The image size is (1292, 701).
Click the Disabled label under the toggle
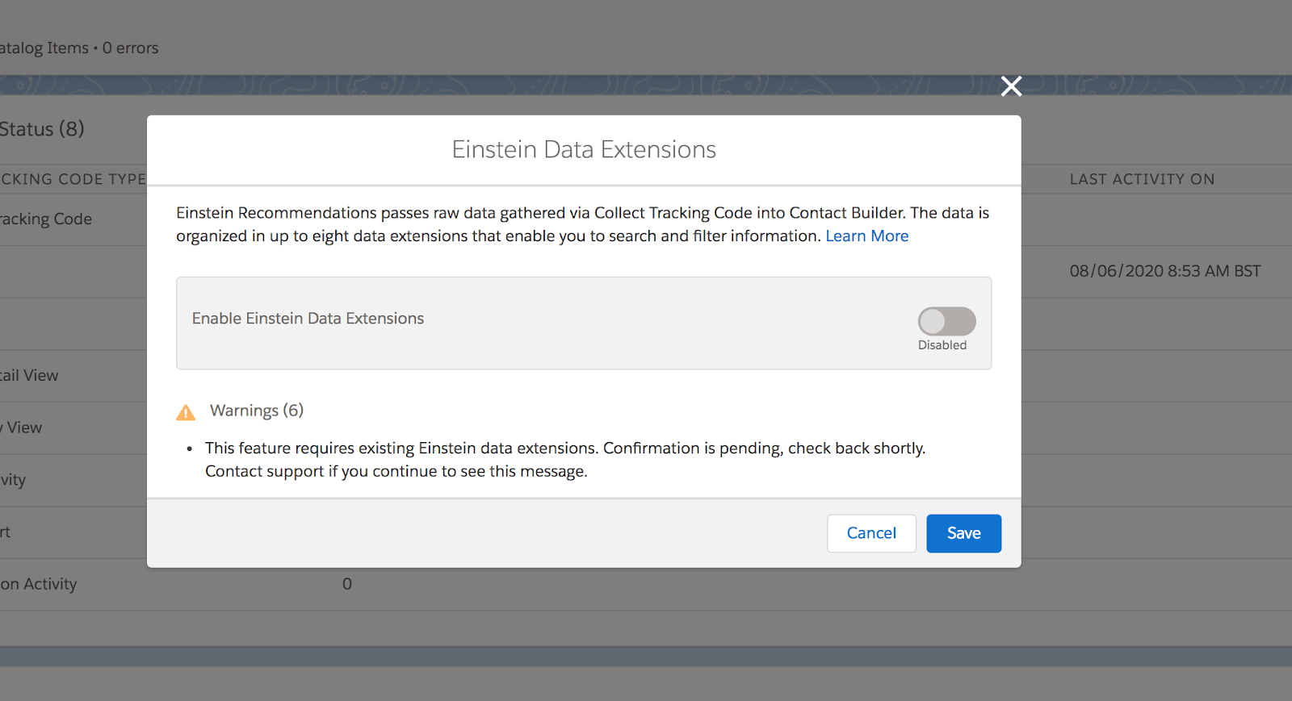coord(942,345)
